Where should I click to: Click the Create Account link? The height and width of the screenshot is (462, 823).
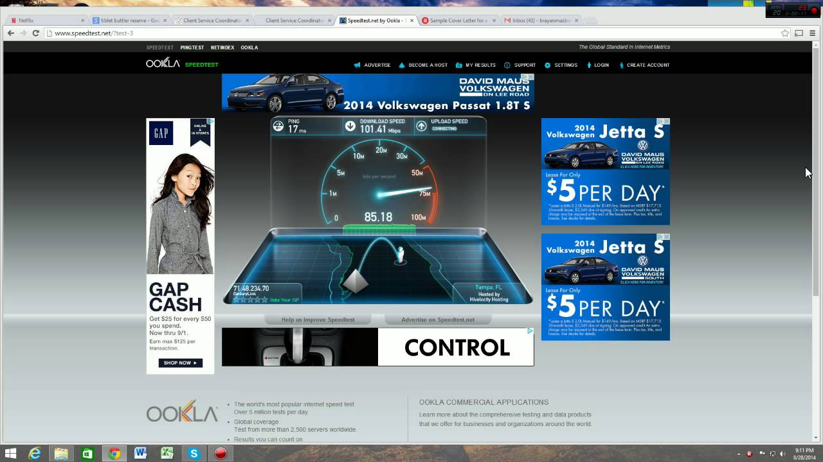pyautogui.click(x=648, y=65)
